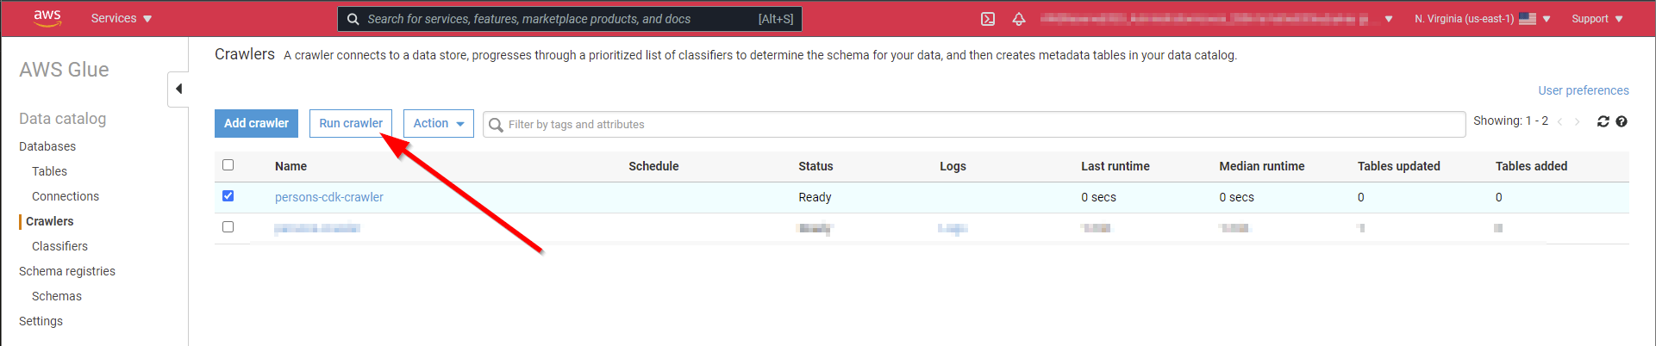
Task: Select the second crawler row checkbox
Action: 228,227
